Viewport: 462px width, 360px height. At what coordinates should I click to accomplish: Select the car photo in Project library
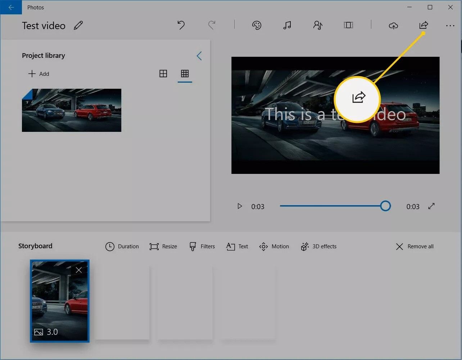coord(72,110)
